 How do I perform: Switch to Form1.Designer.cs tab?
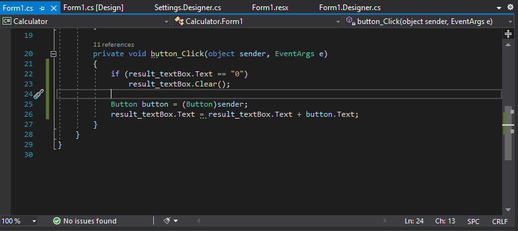point(350,8)
